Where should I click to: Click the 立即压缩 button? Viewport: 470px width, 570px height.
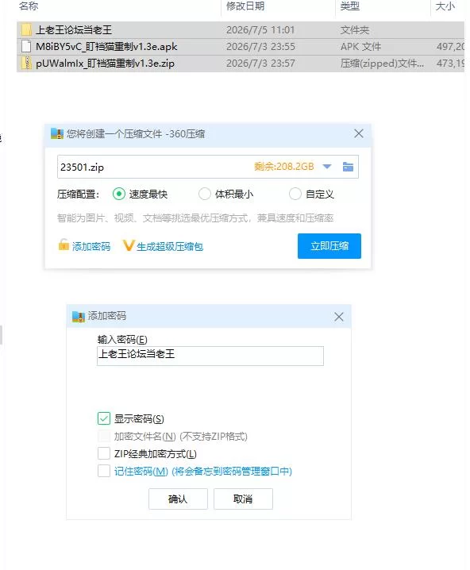pyautogui.click(x=329, y=246)
